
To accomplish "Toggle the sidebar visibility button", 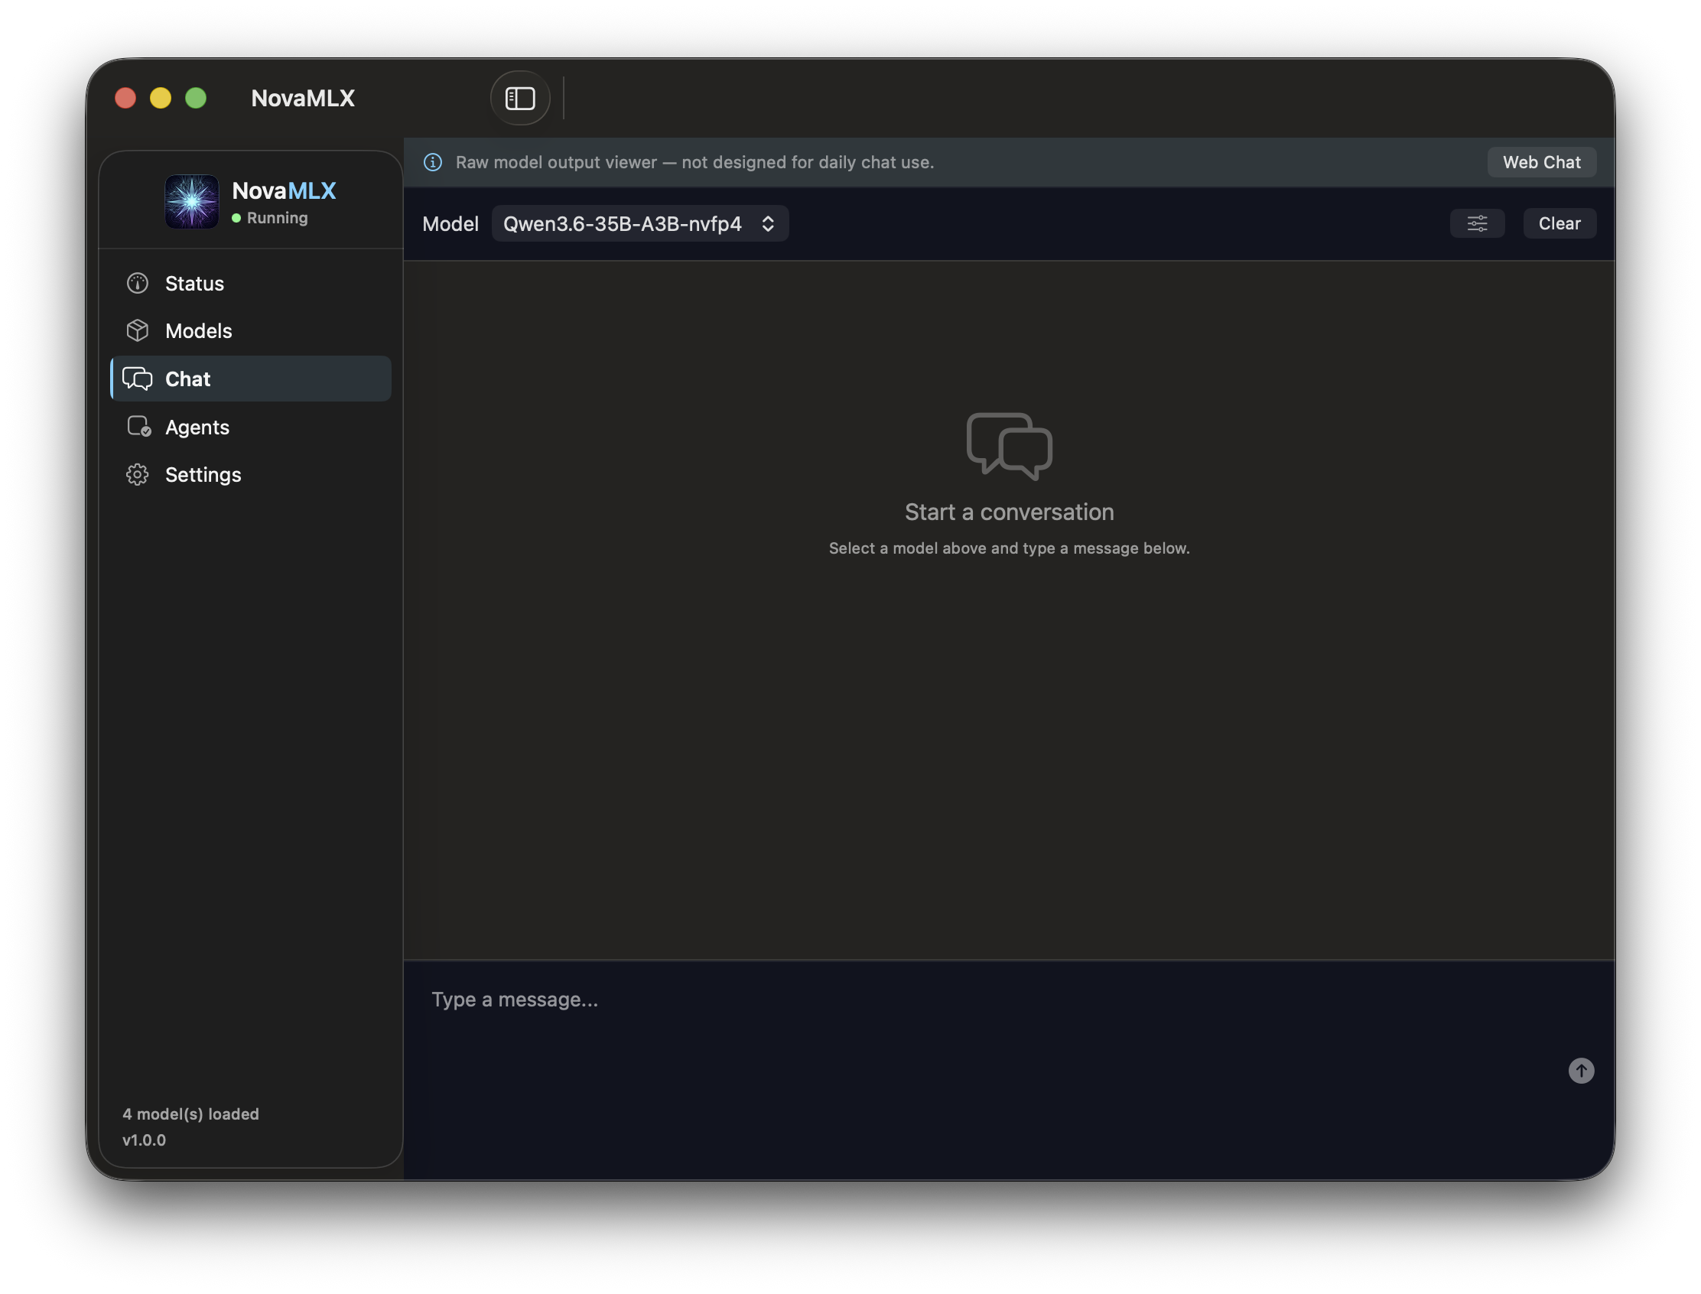I will pos(520,98).
